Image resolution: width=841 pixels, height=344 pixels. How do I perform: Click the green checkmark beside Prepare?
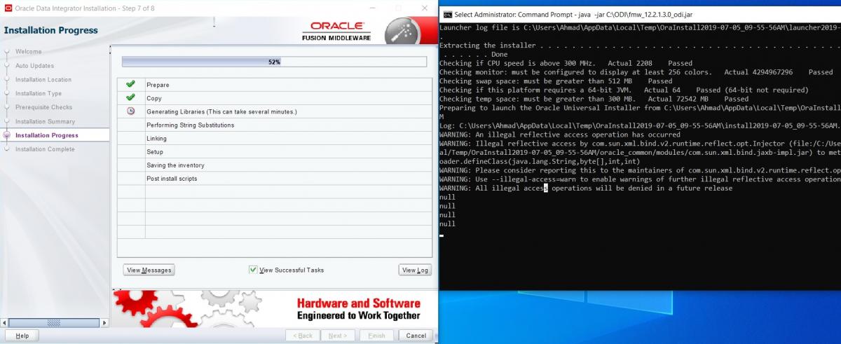(130, 85)
